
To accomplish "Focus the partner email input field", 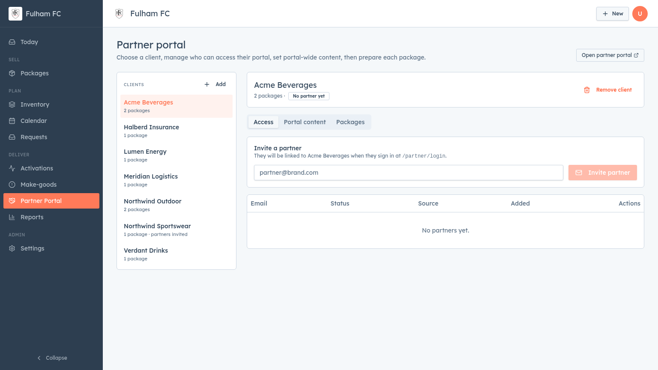I will coord(408,173).
